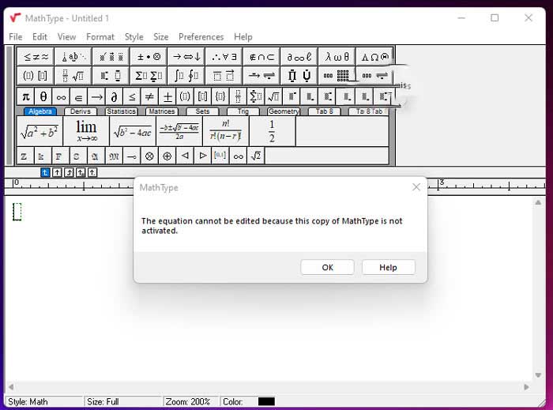
Task: Insert the less-than-or-equal symbol button
Action: click(x=132, y=96)
